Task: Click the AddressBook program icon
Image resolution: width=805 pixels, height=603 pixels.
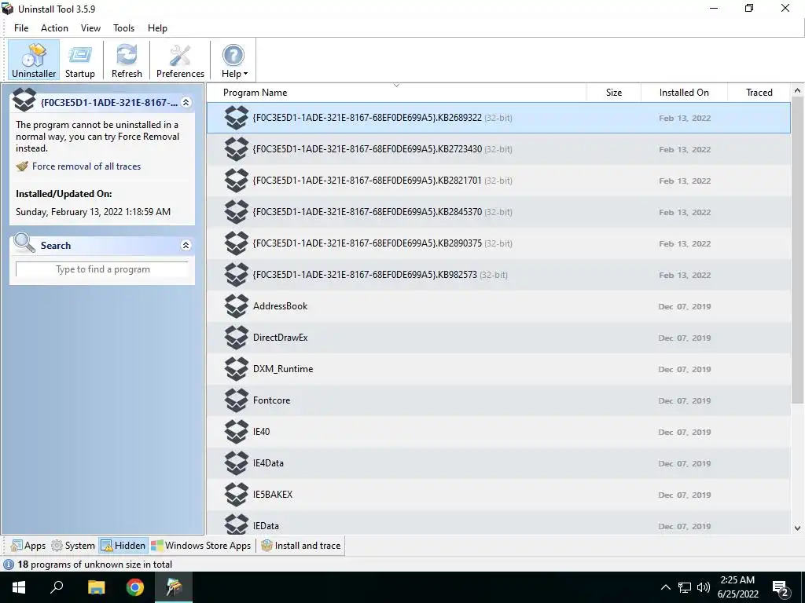Action: (x=237, y=306)
